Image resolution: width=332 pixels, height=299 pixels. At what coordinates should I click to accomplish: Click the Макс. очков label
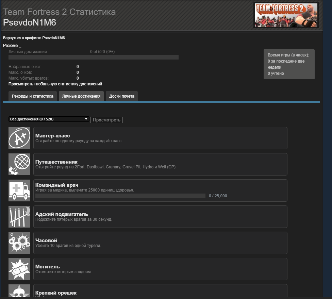tap(20, 72)
